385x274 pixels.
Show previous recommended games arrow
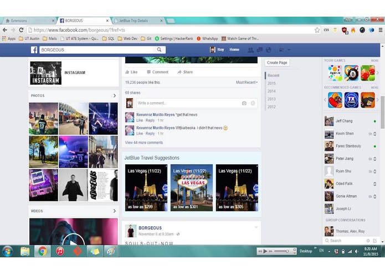coord(325,100)
